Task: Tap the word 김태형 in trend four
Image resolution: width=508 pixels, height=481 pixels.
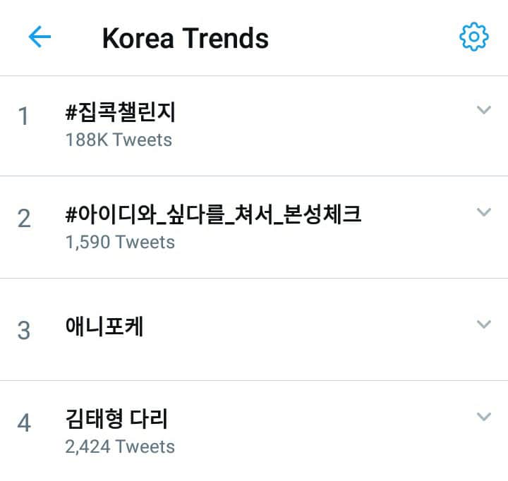Action: (x=92, y=420)
